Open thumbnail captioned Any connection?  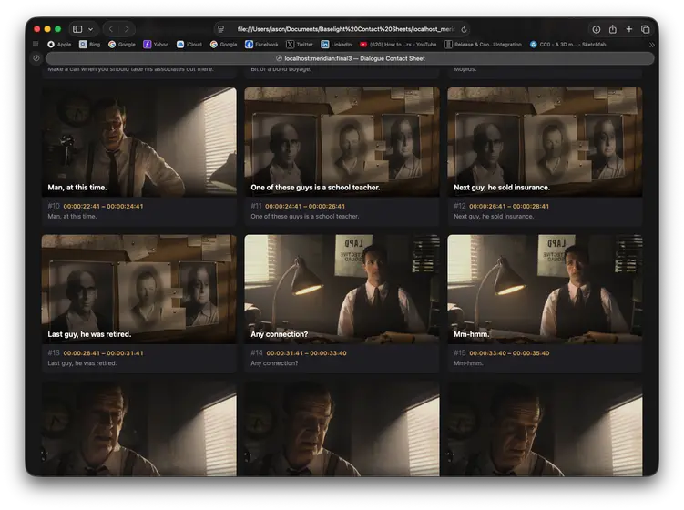(x=342, y=290)
